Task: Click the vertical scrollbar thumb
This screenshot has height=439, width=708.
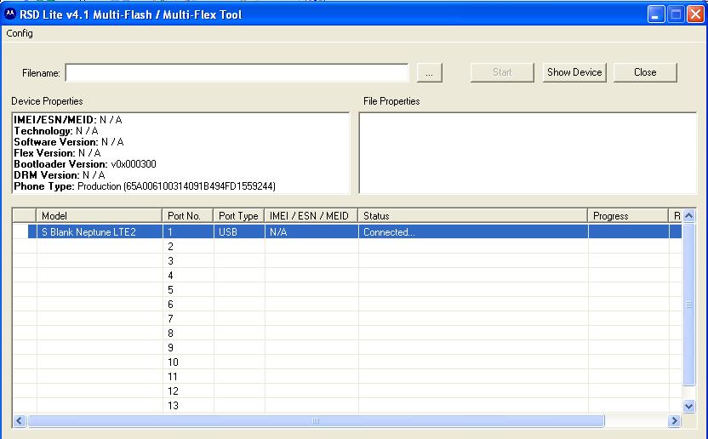Action: tap(688, 304)
